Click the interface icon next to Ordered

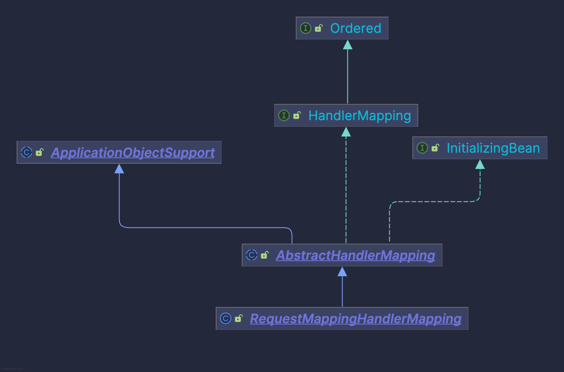point(306,28)
